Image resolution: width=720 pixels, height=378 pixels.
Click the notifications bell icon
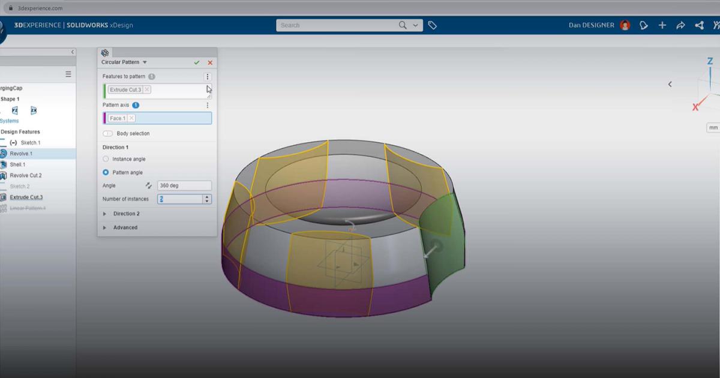point(643,25)
